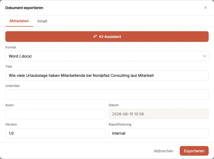The image size is (214, 159).
Task: Click the Datum field showing 2026-06-15 10:36
Action: 159,114
